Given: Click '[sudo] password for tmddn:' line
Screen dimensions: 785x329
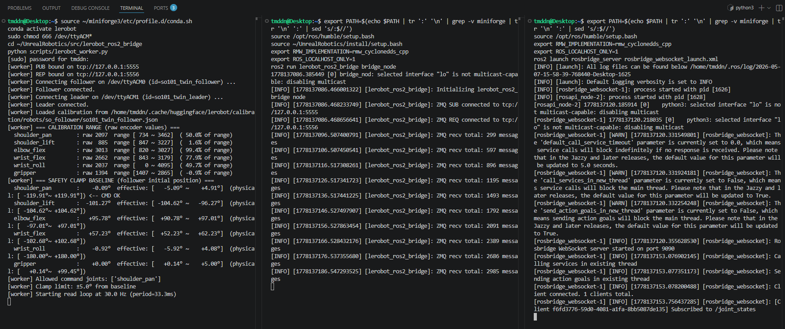Looking at the screenshot, I should 48,59.
